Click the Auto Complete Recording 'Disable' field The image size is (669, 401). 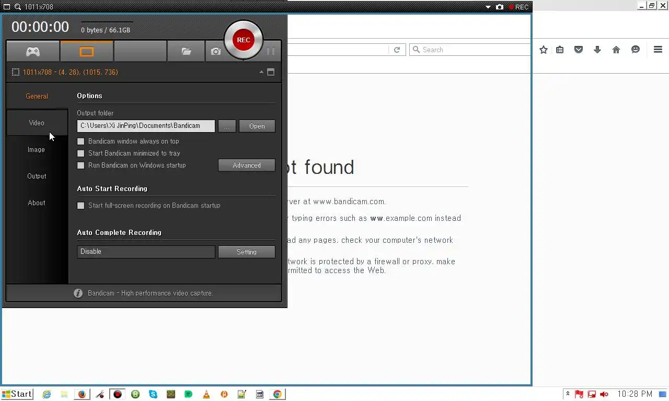146,252
